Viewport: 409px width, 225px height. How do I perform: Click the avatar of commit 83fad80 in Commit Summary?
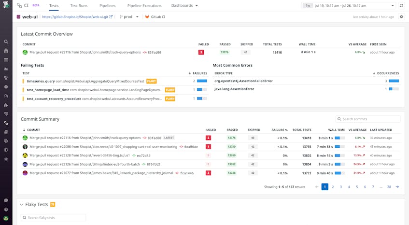click(25, 138)
